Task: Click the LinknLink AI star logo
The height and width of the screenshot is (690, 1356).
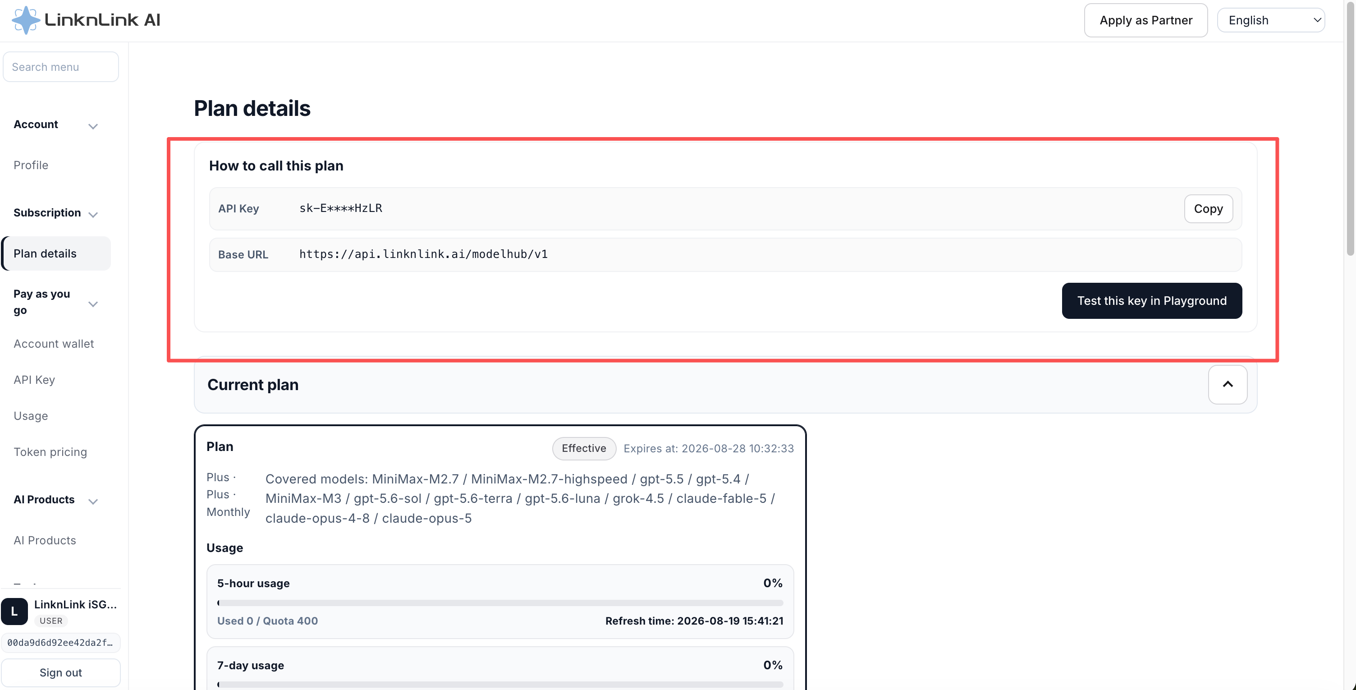Action: [x=26, y=20]
